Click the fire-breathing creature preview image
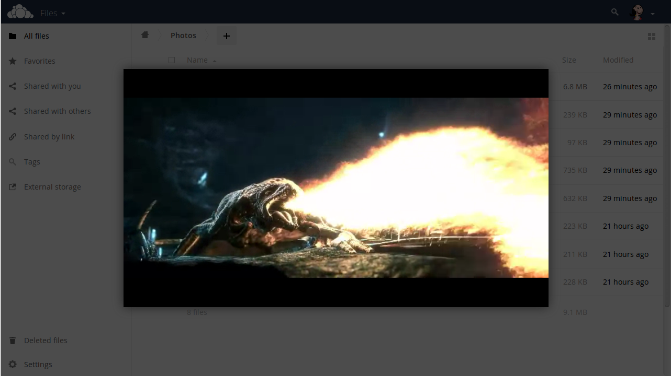Image resolution: width=671 pixels, height=376 pixels. [335, 187]
